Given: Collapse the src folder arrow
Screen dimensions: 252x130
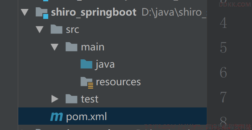Looking at the screenshot, I should [x=40, y=30].
